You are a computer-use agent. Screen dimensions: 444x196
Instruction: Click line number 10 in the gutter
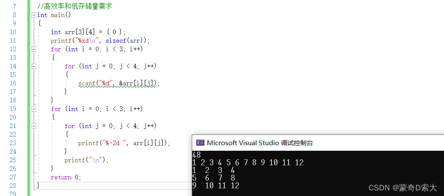(x=13, y=32)
